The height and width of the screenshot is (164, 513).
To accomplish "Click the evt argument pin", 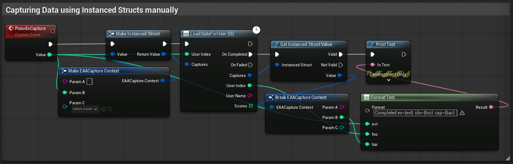I will (368, 124).
